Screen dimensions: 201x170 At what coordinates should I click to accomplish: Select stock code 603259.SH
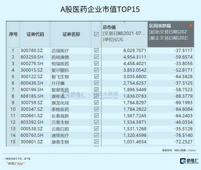coord(32,57)
